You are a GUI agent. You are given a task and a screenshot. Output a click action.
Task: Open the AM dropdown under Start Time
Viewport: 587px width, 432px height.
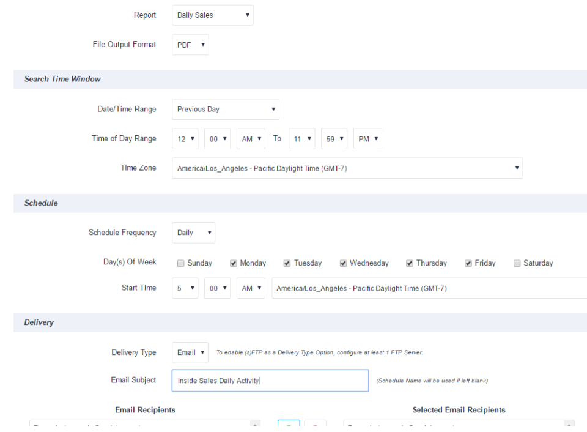[251, 288]
